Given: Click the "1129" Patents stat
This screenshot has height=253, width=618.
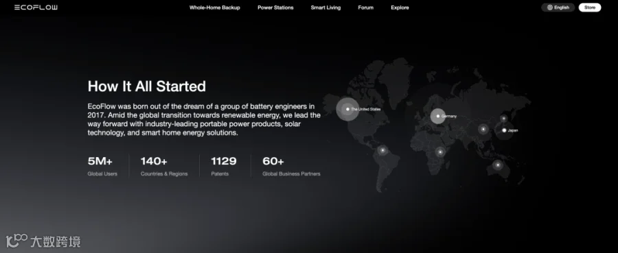Looking at the screenshot, I should click(224, 161).
